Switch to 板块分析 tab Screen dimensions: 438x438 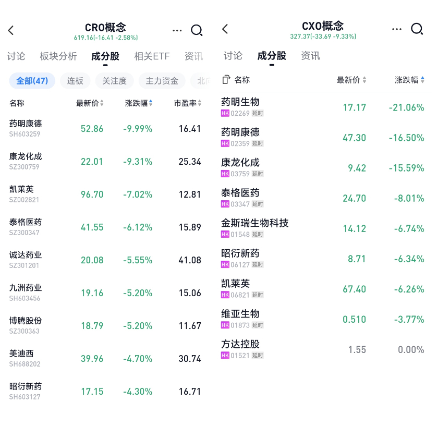[x=58, y=56]
